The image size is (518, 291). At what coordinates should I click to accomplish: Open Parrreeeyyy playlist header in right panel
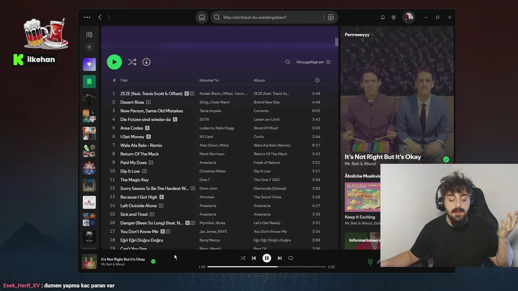pyautogui.click(x=357, y=35)
